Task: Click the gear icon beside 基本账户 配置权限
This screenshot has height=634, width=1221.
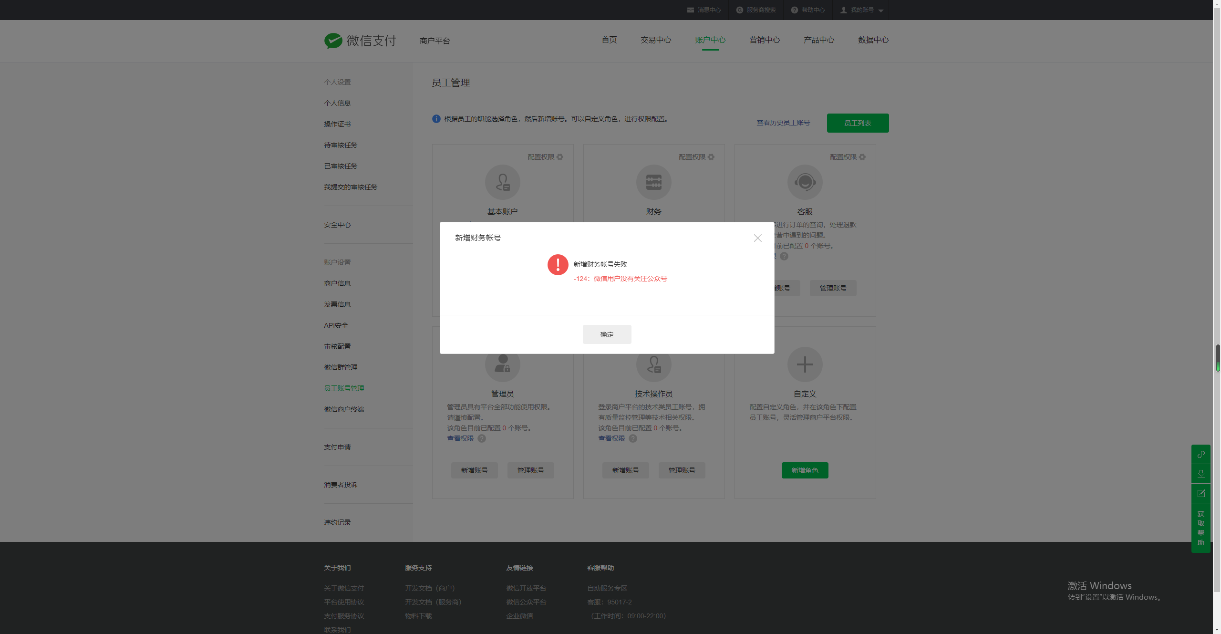Action: coord(560,157)
